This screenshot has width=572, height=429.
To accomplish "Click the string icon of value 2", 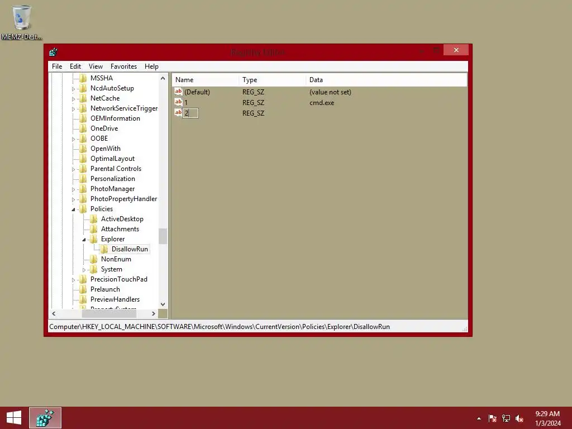I will (x=178, y=113).
